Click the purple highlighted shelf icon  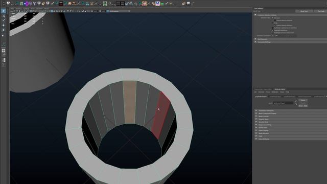pos(26,4)
